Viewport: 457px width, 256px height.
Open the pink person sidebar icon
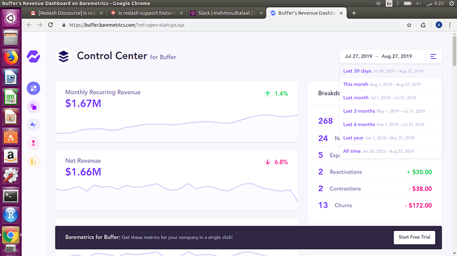(x=34, y=144)
